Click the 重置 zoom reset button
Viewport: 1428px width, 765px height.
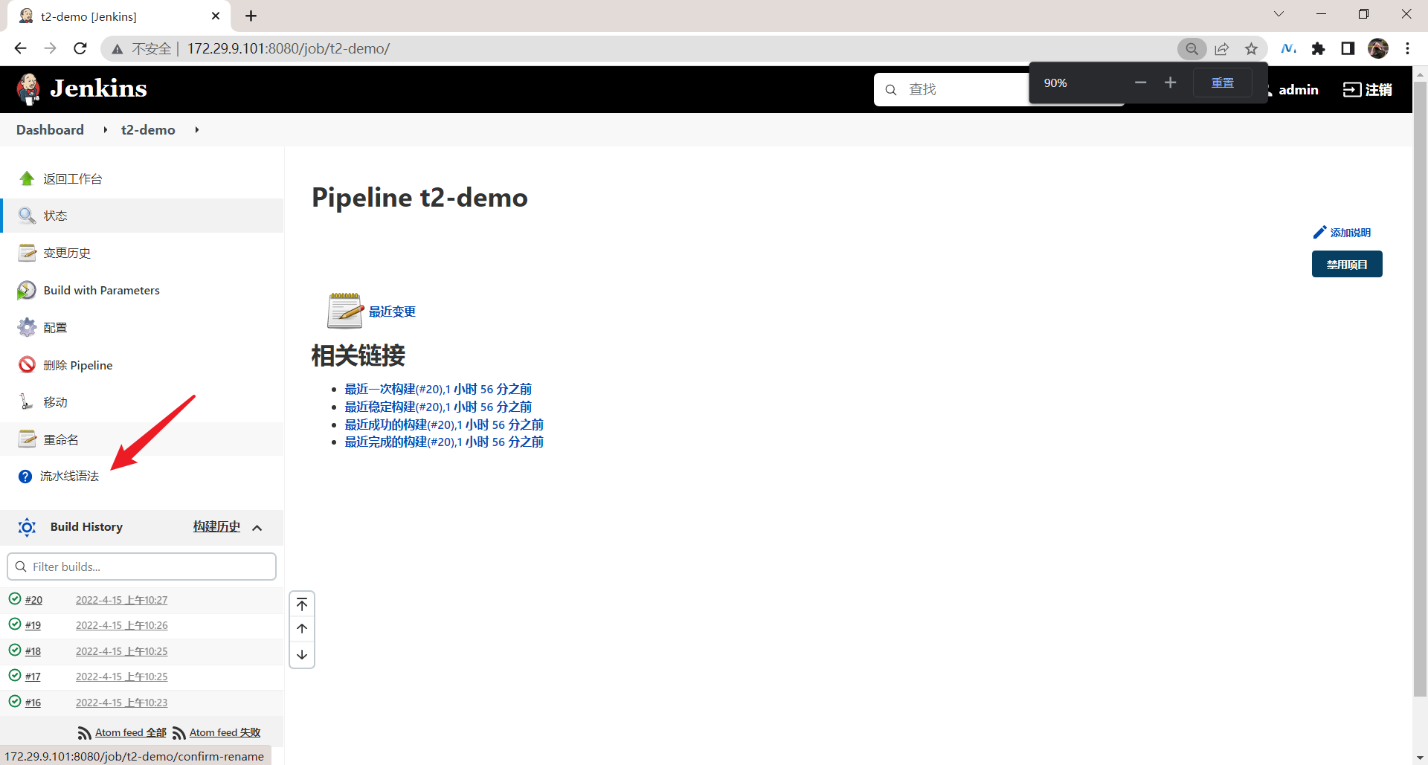[x=1223, y=83]
